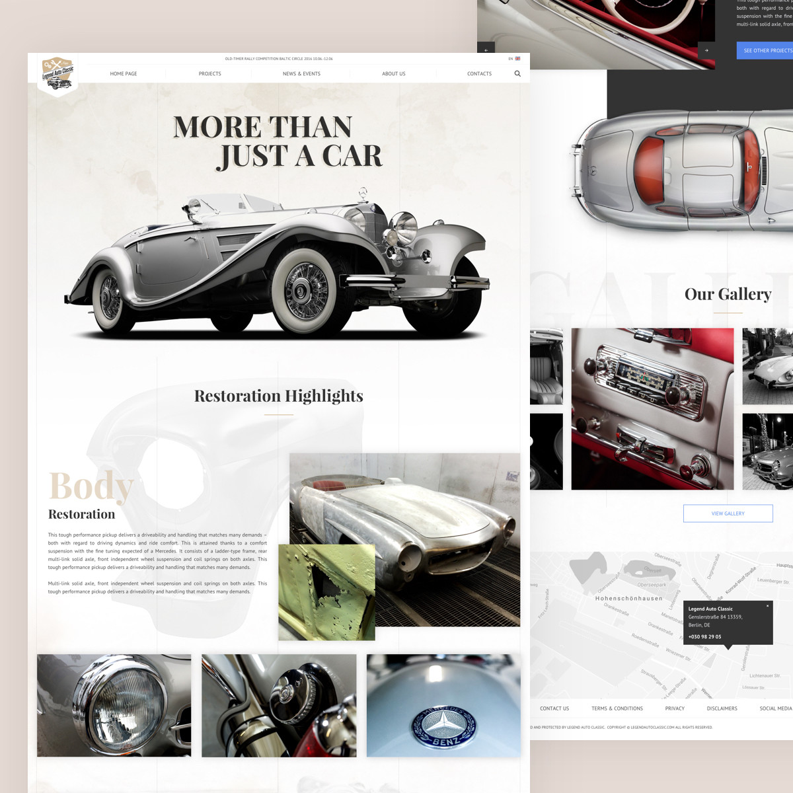Open the search magnifier icon in header
793x793 pixels.
[517, 73]
